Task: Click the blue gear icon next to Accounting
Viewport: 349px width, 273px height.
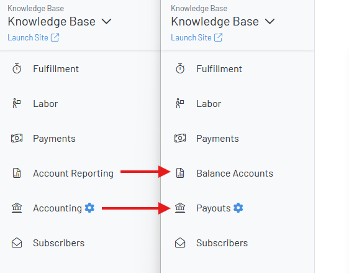Action: 89,208
